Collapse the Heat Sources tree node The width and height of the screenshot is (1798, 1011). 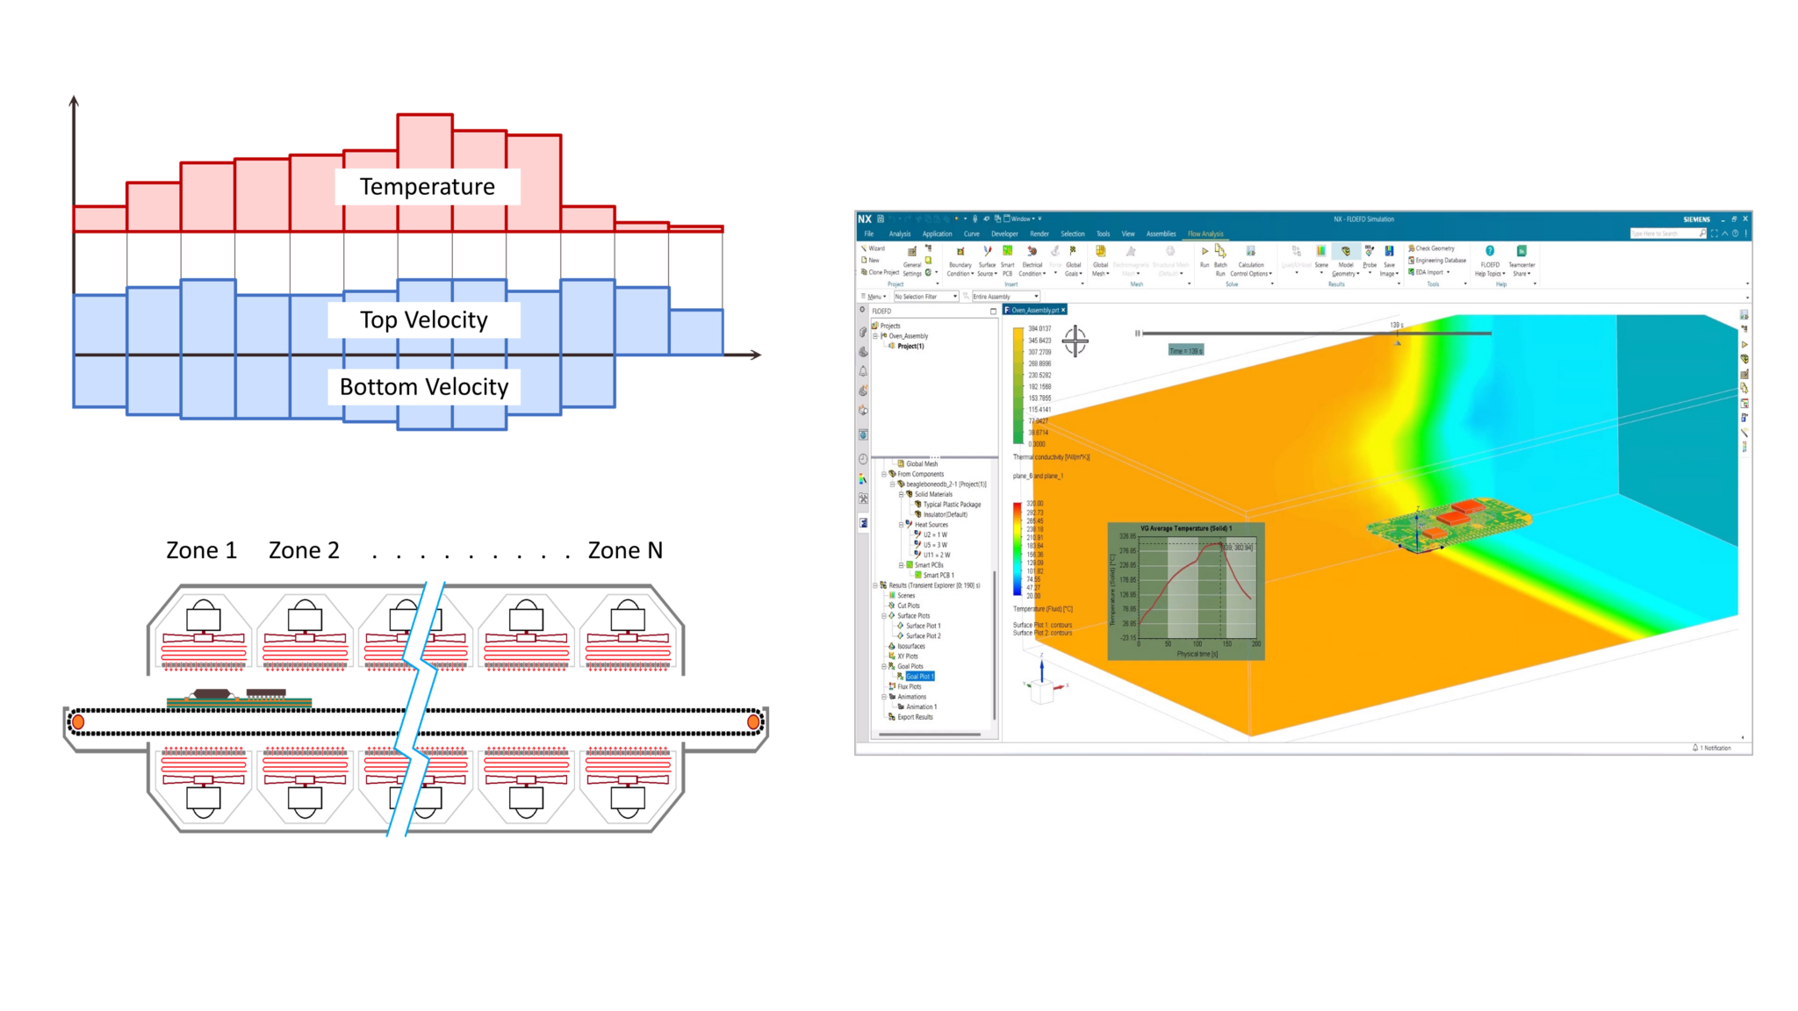click(903, 524)
